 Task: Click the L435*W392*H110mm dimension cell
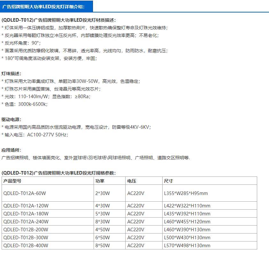pyautogui.click(x=210, y=214)
